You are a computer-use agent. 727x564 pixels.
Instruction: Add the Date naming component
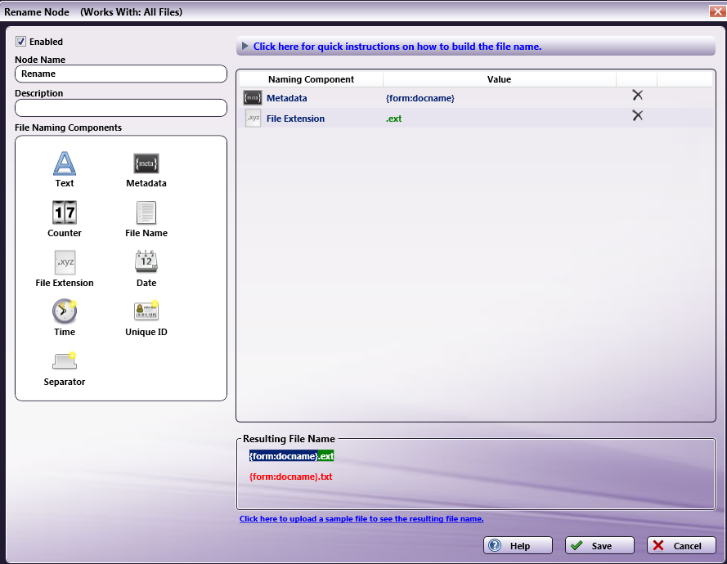[146, 262]
